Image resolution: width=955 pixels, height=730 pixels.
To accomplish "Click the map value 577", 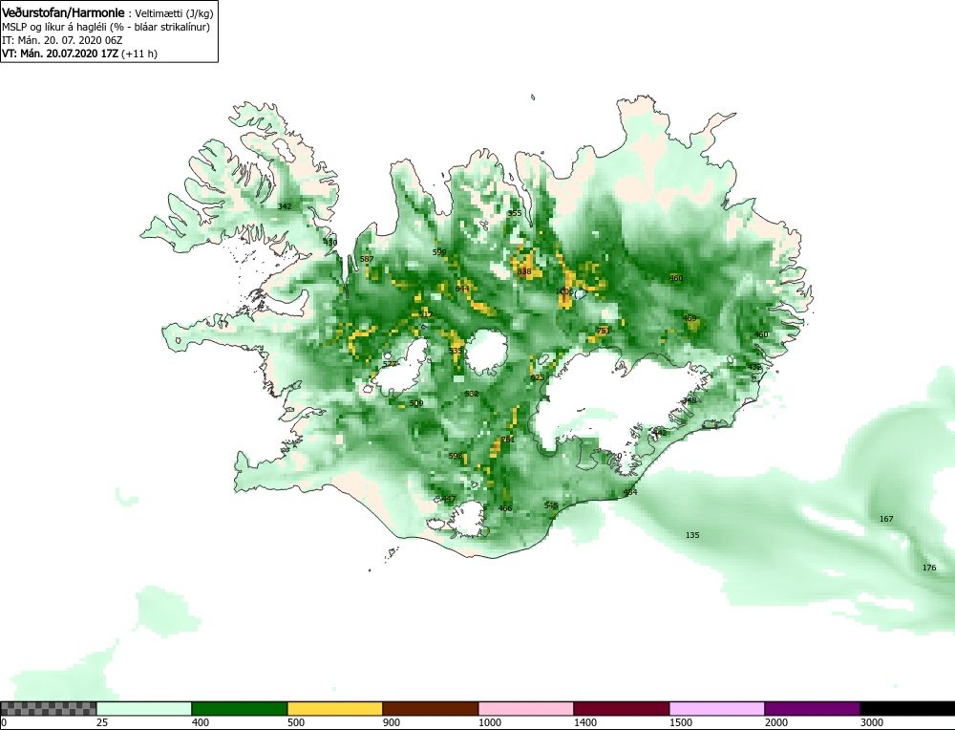I will point(390,364).
